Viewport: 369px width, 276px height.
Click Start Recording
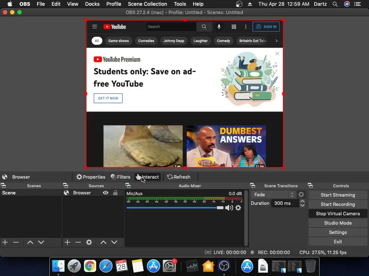[338, 204]
